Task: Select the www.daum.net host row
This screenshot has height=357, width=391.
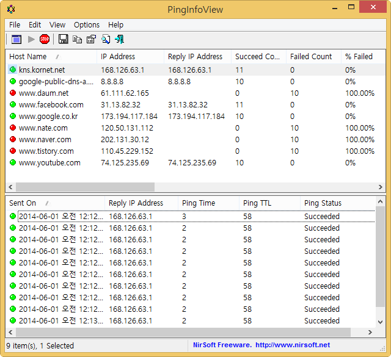Action: pos(195,93)
